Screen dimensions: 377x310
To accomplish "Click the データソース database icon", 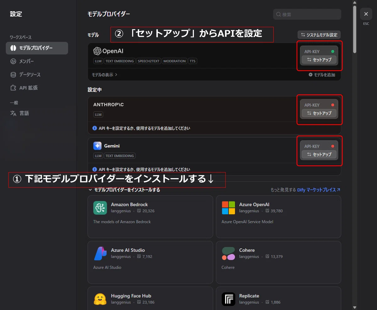I will pyautogui.click(x=13, y=75).
